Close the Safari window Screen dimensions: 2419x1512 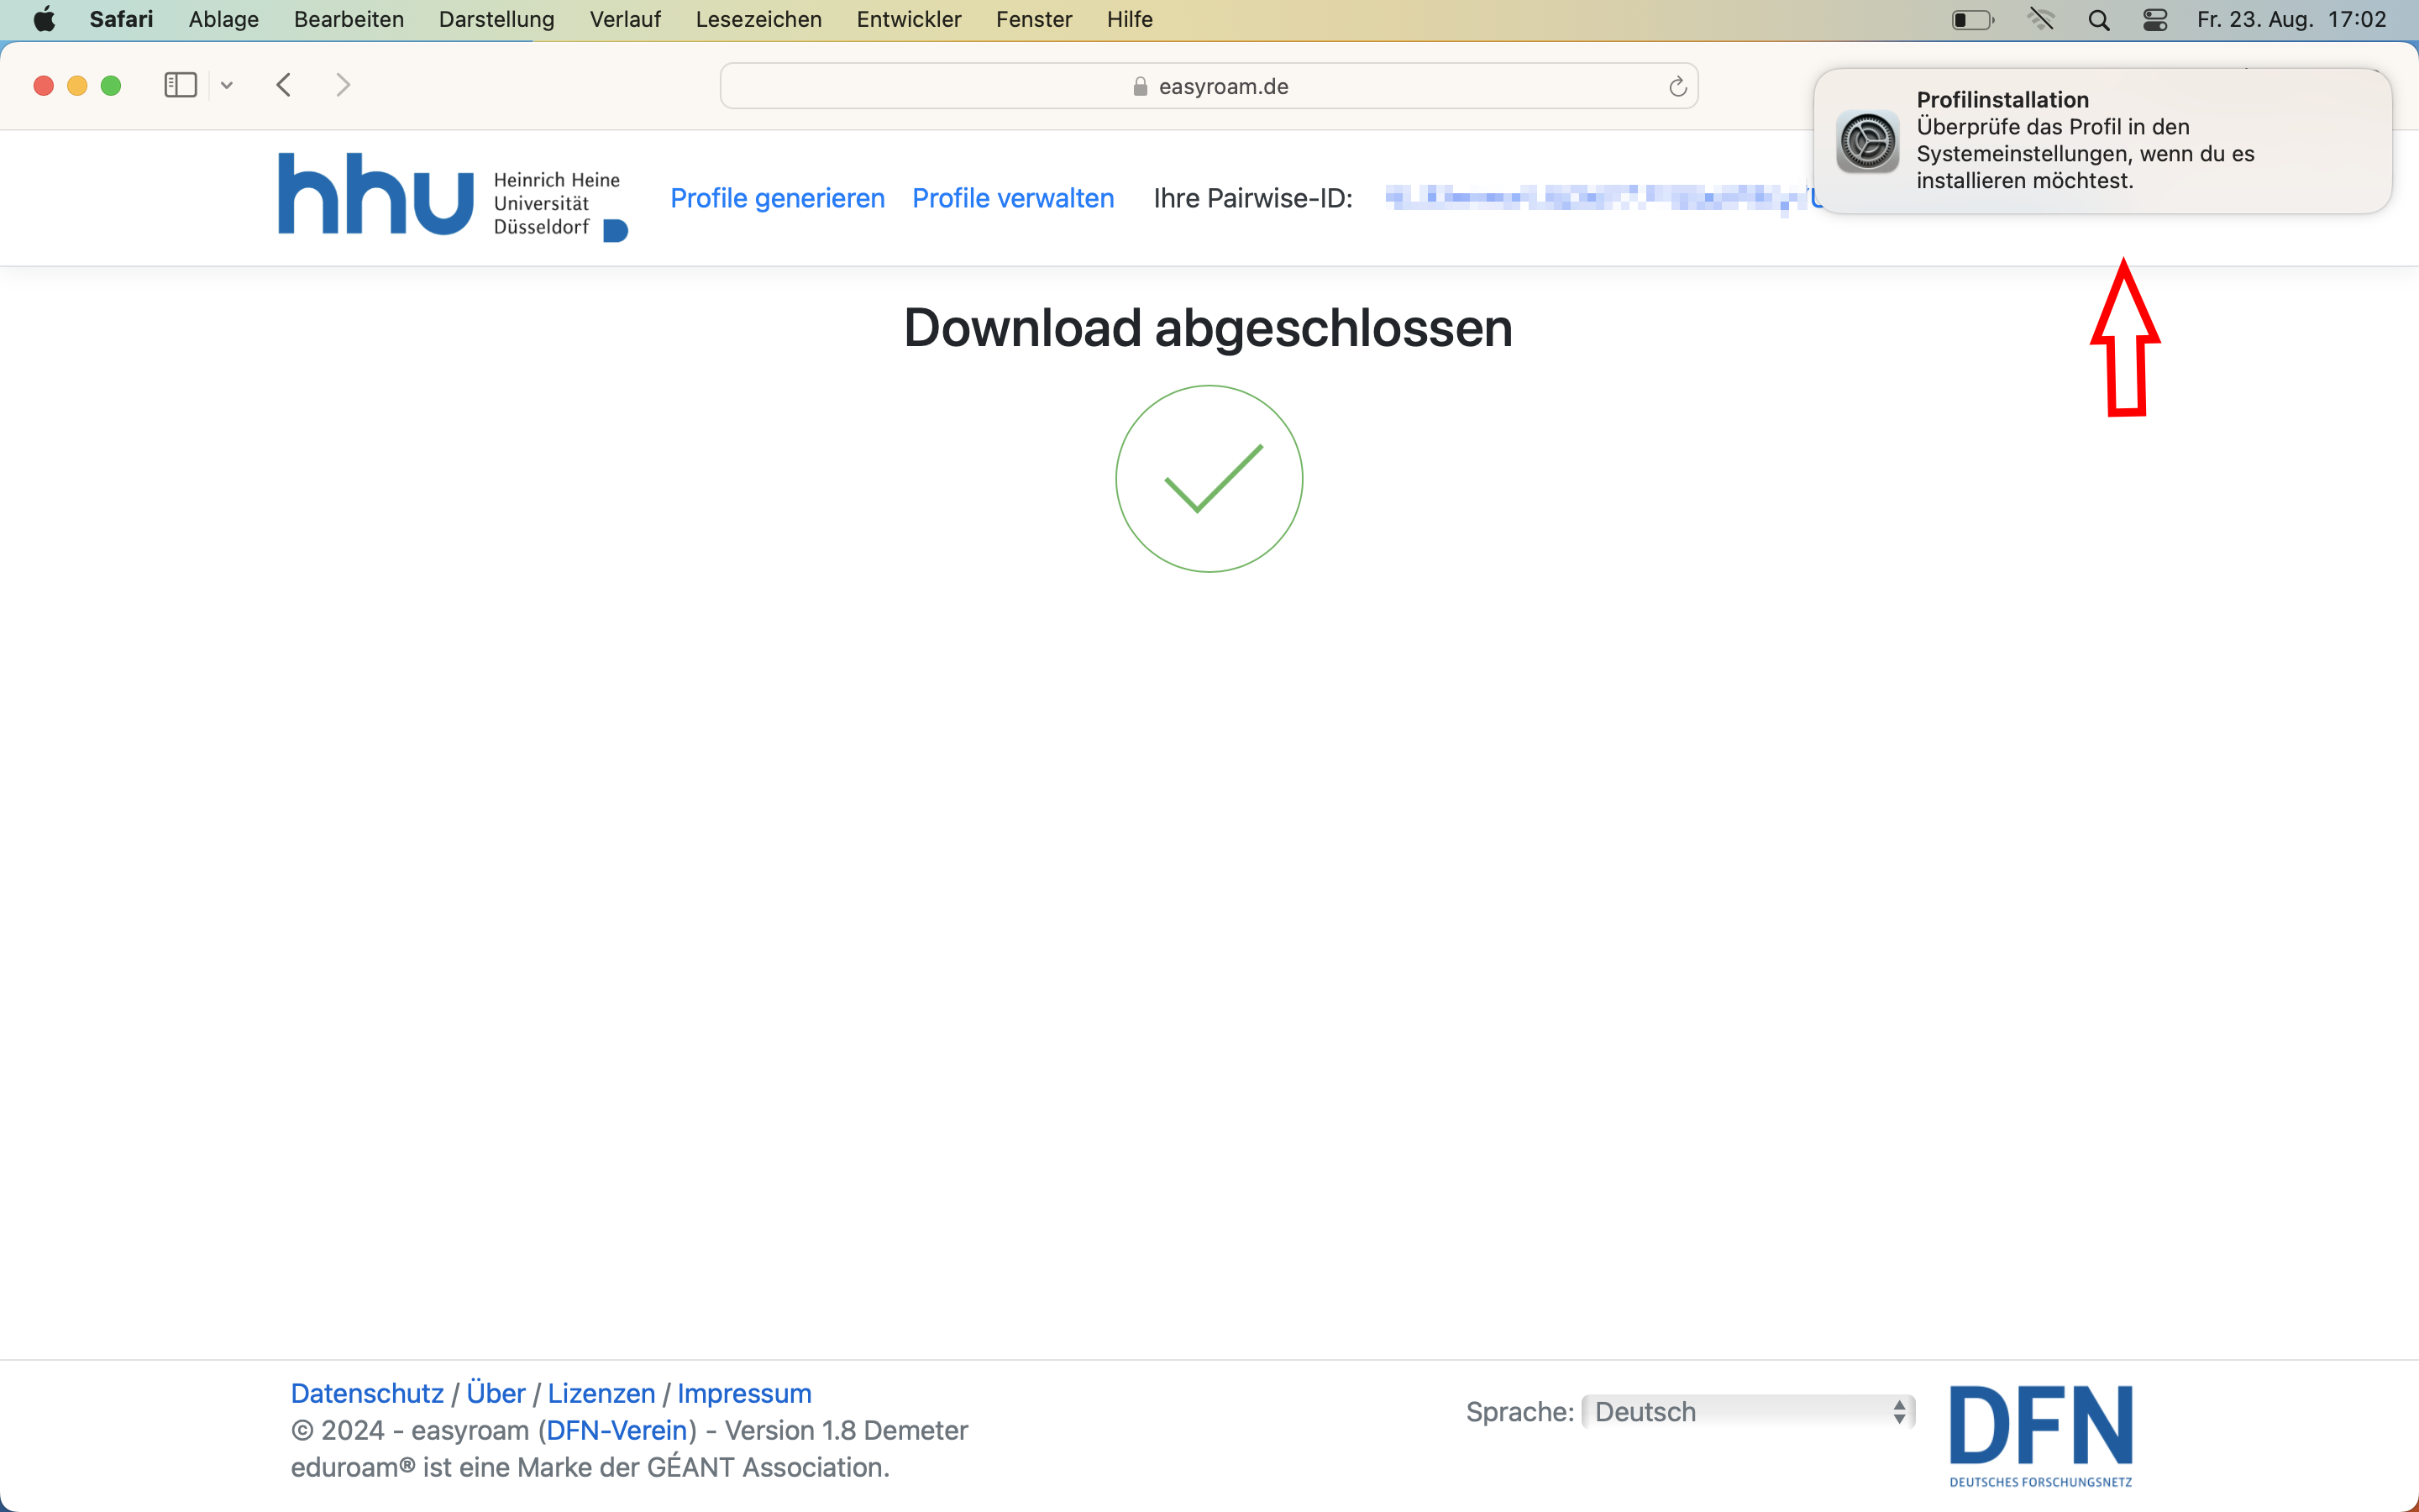[x=43, y=85]
